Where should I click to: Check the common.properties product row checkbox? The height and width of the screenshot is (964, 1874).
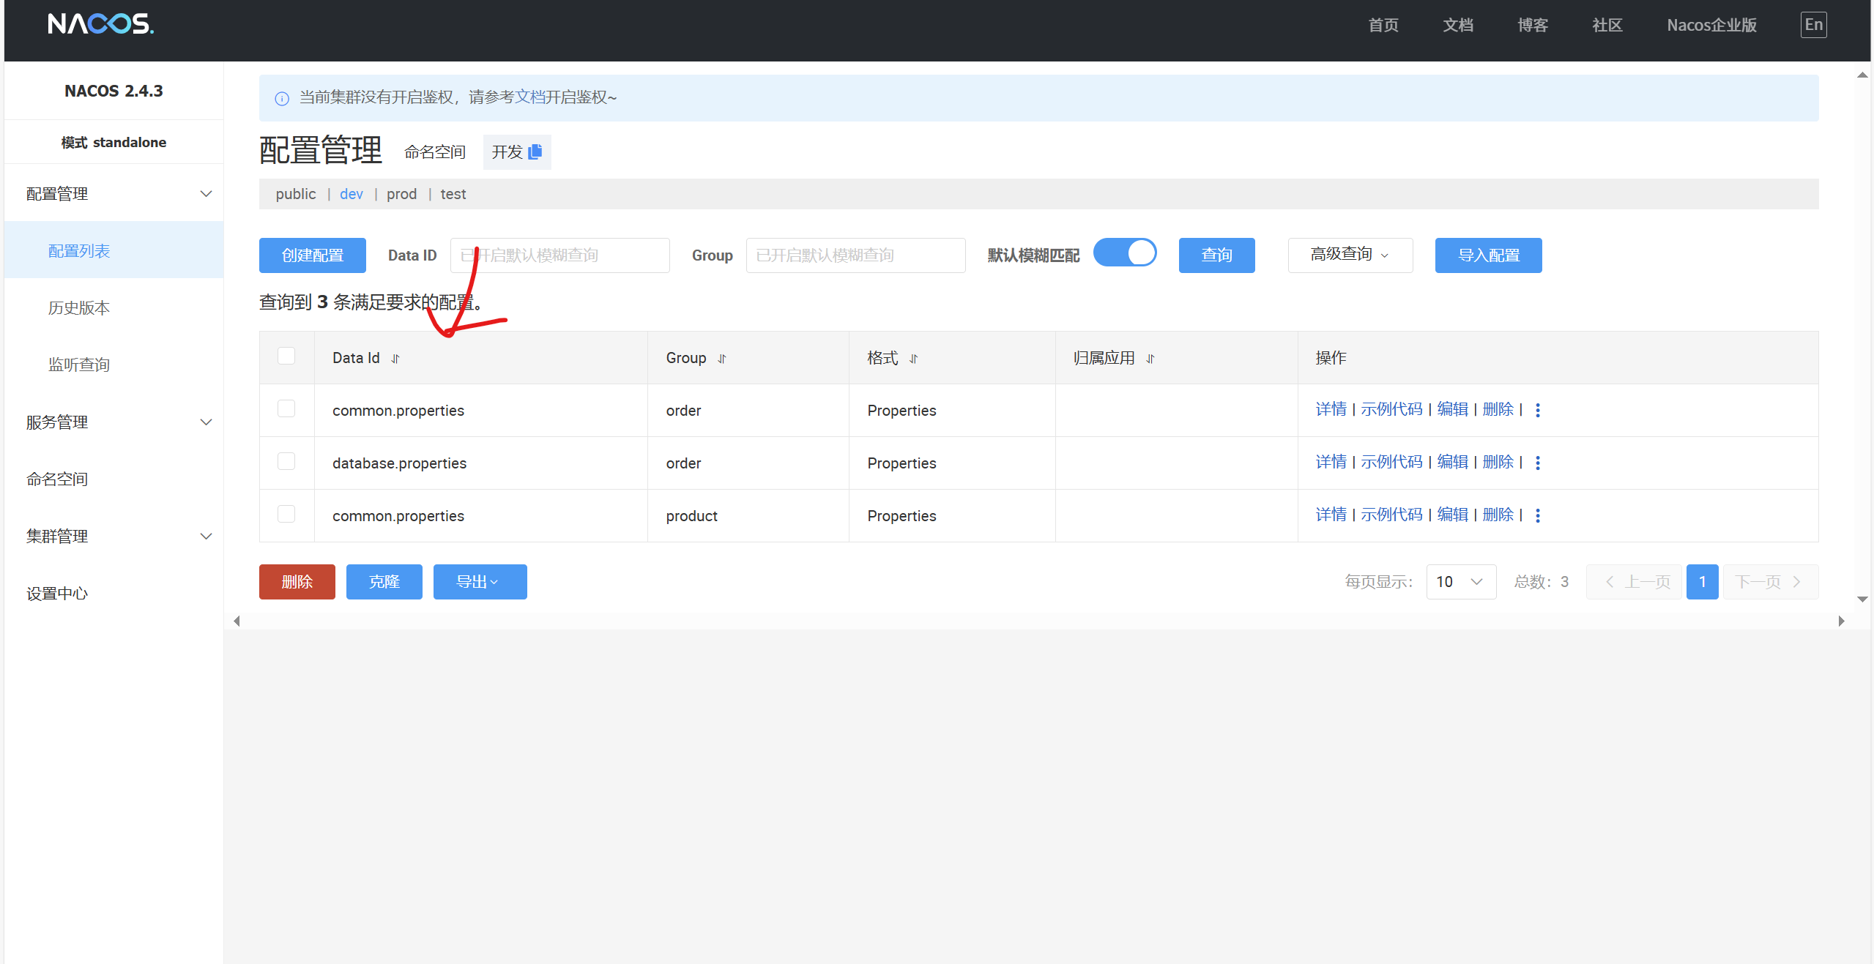pyautogui.click(x=286, y=514)
